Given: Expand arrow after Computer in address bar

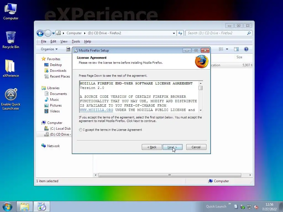Looking at the screenshot, I should pos(85,33).
